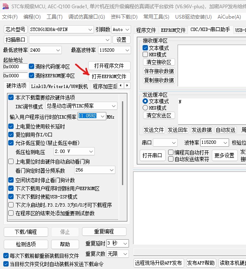The width and height of the screenshot is (246, 269).
Task: Expand the chip model STC8G1K08A-8PIN dropdown
Action: click(90, 29)
